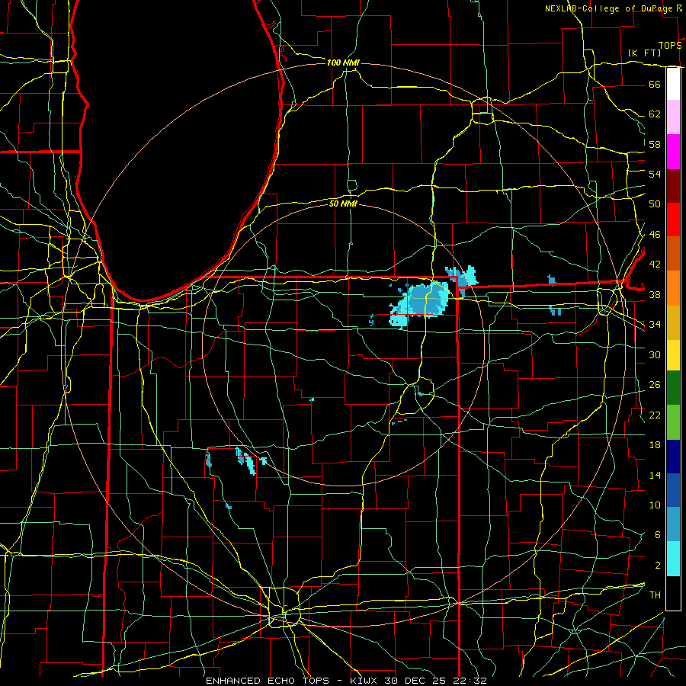This screenshot has width=686, height=686.
Task: Click the [K FT] units label
Action: pos(644,53)
